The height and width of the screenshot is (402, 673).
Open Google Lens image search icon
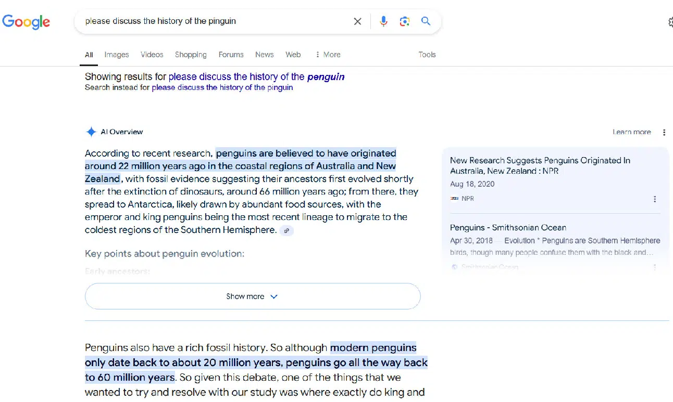(405, 21)
